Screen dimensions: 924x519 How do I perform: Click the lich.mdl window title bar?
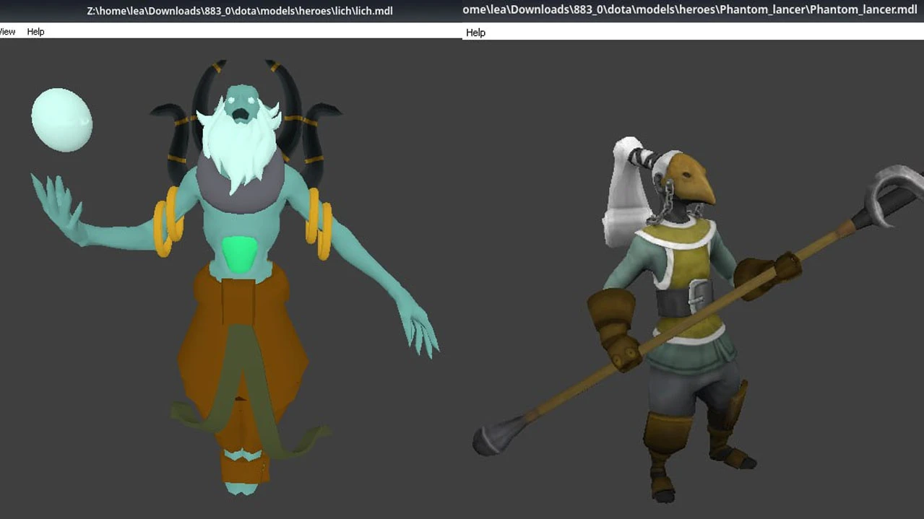[x=231, y=11]
